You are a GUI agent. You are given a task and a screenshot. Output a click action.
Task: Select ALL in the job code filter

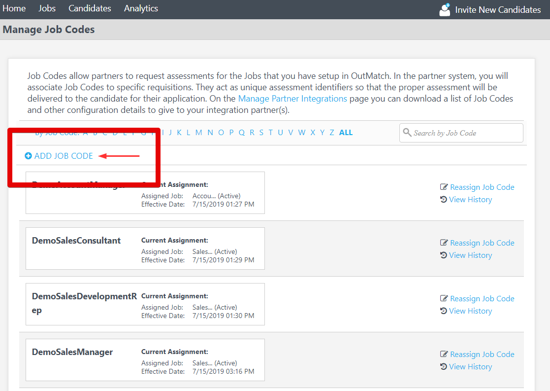pos(346,132)
